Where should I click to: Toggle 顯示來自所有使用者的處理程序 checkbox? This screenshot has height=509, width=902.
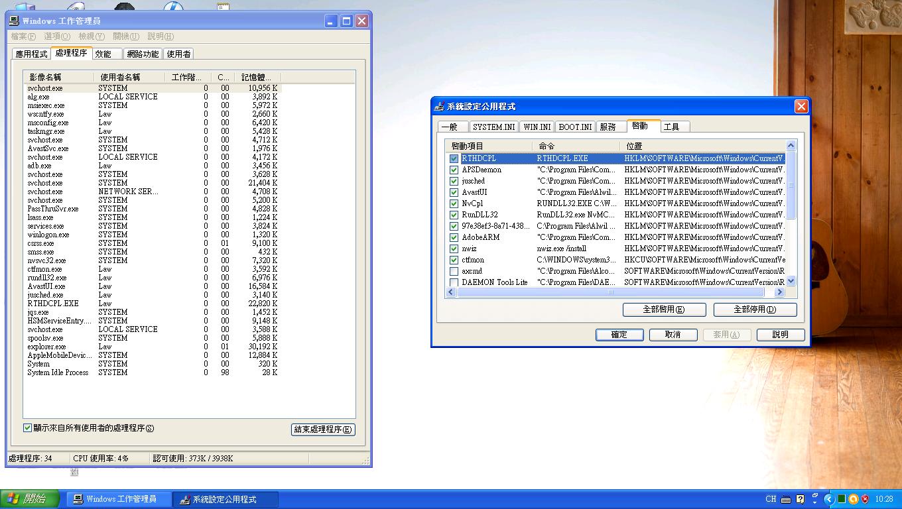27,428
